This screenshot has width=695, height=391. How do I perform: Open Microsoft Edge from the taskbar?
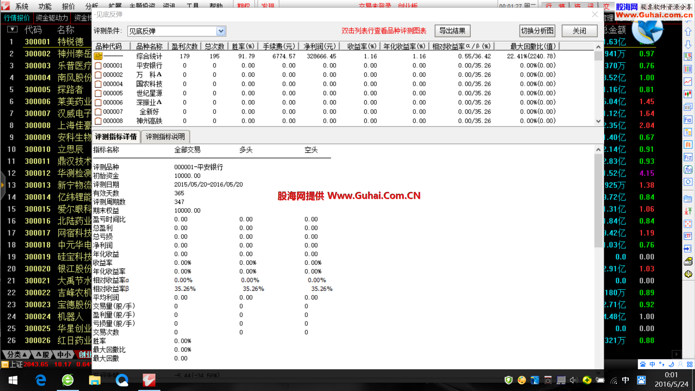(41, 380)
